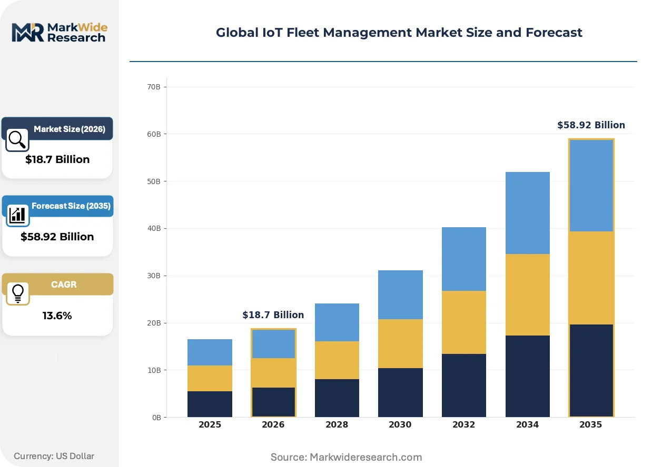
Task: Click the 20B y-axis label
Action: (x=154, y=323)
